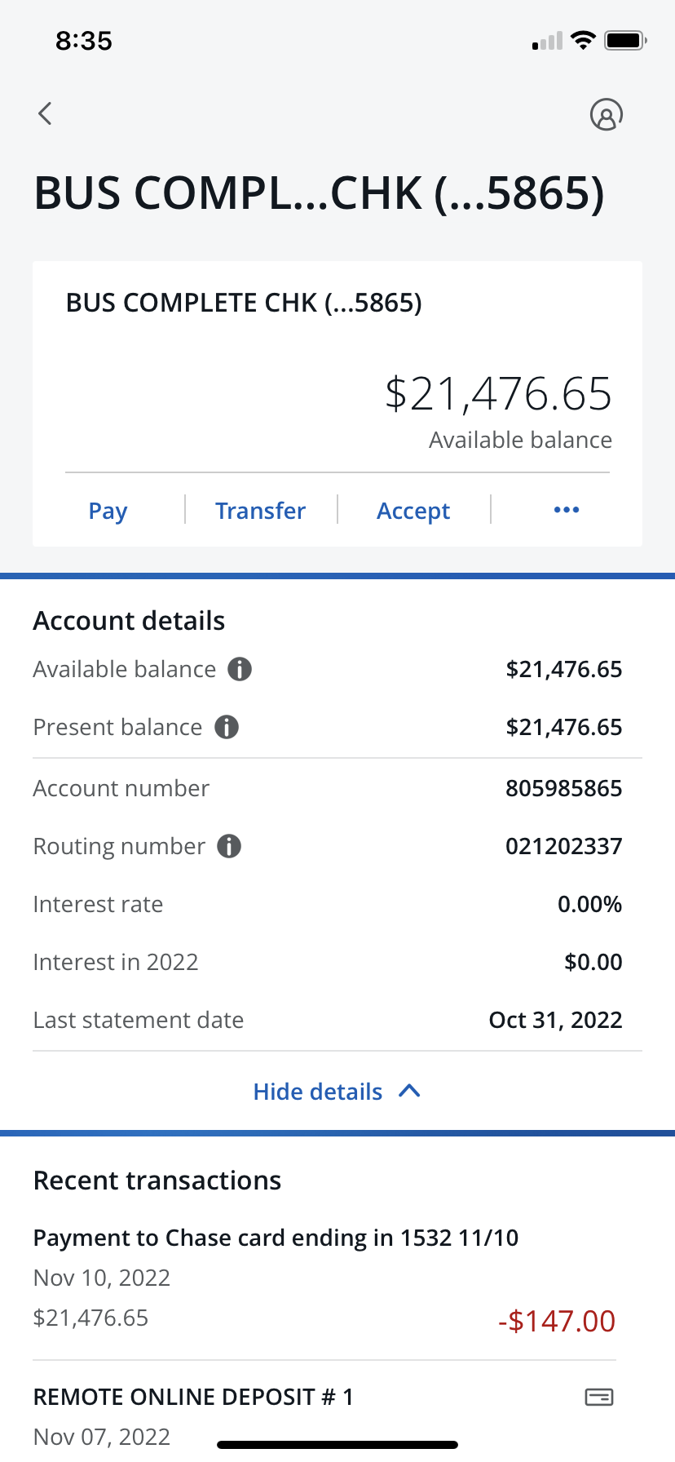Tap info icon beside Routing number
This screenshot has height=1462, width=675.
tap(229, 846)
